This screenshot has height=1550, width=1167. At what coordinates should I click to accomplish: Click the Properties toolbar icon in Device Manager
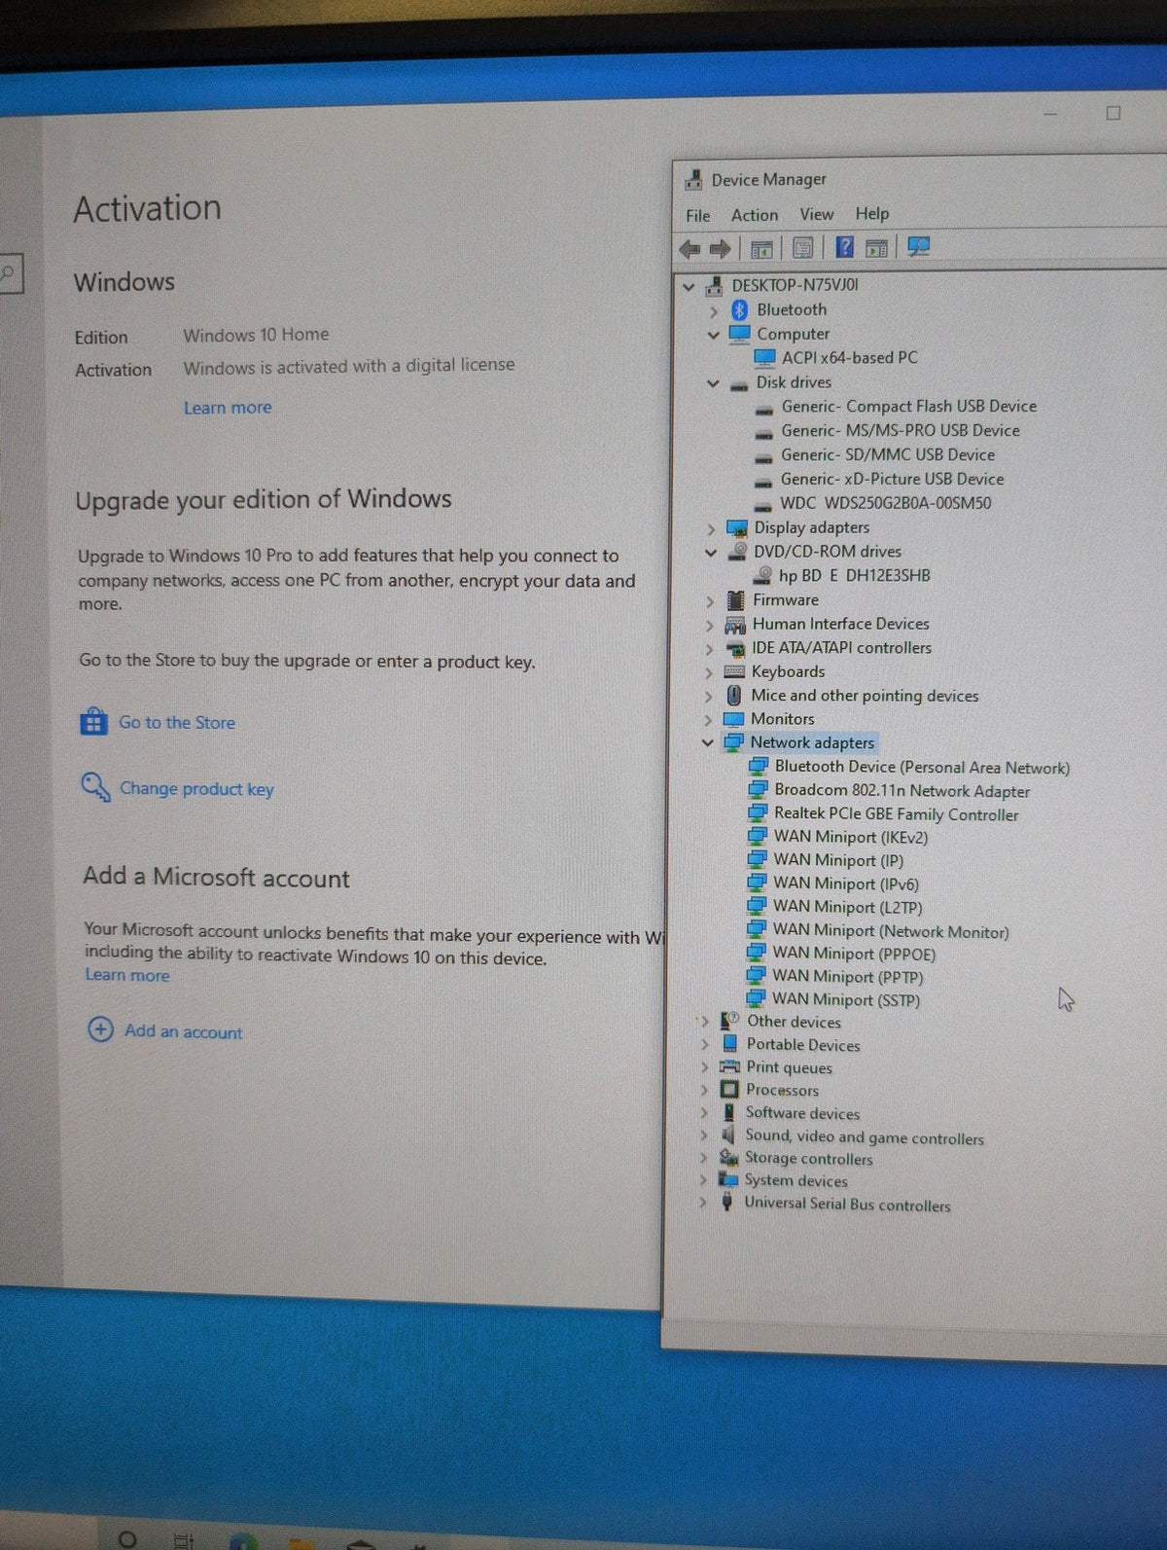coord(803,248)
